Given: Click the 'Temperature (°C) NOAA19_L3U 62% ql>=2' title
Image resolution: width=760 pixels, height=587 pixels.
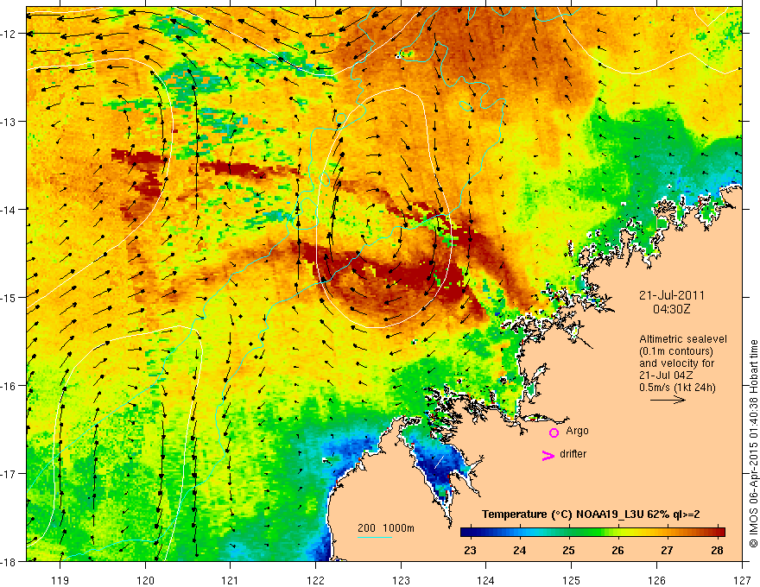Looking at the screenshot, I should [591, 514].
